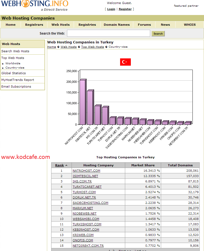Click the featured partner text
Viewport: 204px width, 251px height.
[x=186, y=6]
